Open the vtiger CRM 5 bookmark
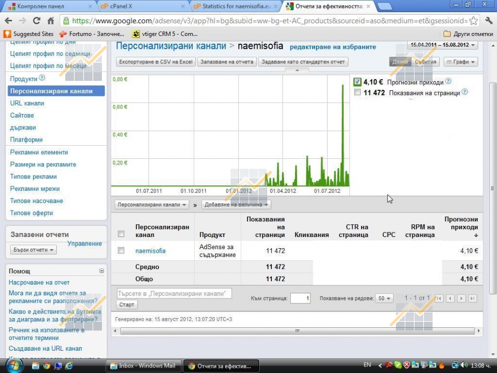This screenshot has width=497, height=373. [165, 34]
